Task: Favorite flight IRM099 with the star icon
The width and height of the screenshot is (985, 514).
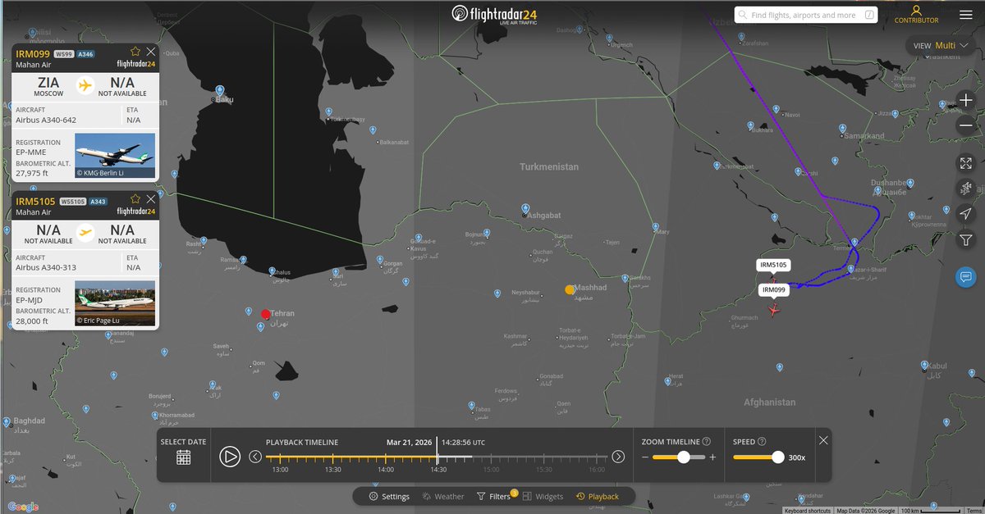Action: pos(136,51)
